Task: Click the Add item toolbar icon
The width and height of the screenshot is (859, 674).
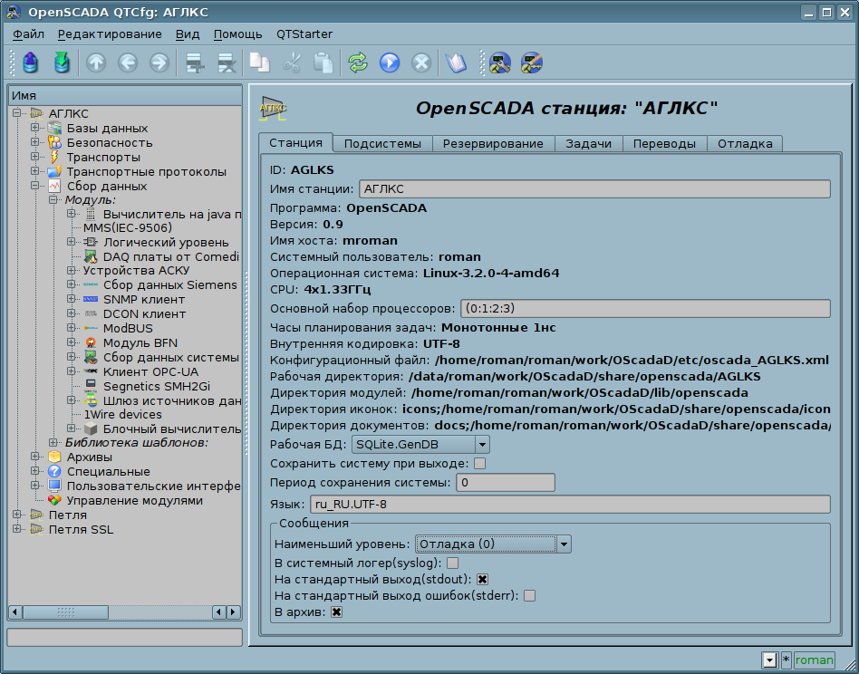Action: coord(195,63)
